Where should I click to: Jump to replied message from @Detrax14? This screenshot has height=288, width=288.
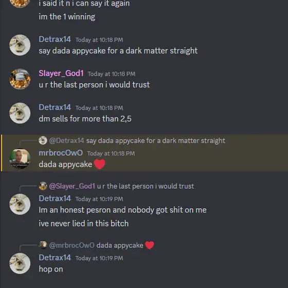[155, 141]
